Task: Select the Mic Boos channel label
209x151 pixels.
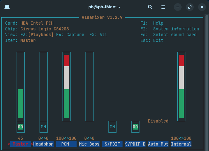Action: pyautogui.click(x=89, y=144)
